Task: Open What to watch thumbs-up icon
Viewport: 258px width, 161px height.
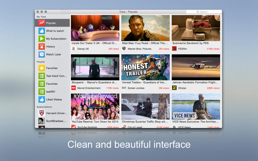Action: (x=42, y=31)
